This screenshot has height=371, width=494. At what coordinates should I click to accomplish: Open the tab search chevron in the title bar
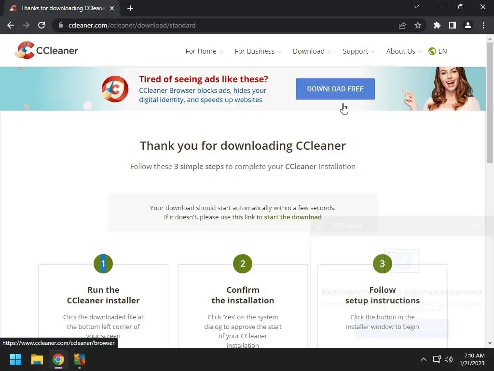tap(416, 7)
